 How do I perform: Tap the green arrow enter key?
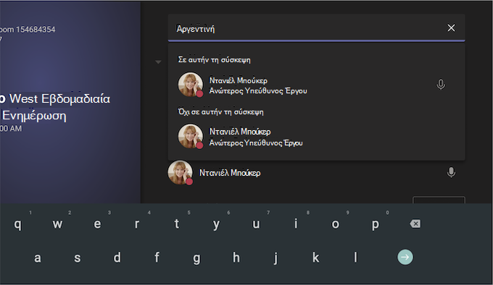pyautogui.click(x=405, y=257)
